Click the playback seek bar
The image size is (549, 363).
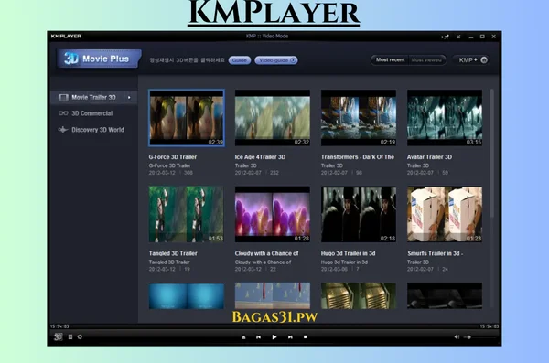(x=274, y=326)
